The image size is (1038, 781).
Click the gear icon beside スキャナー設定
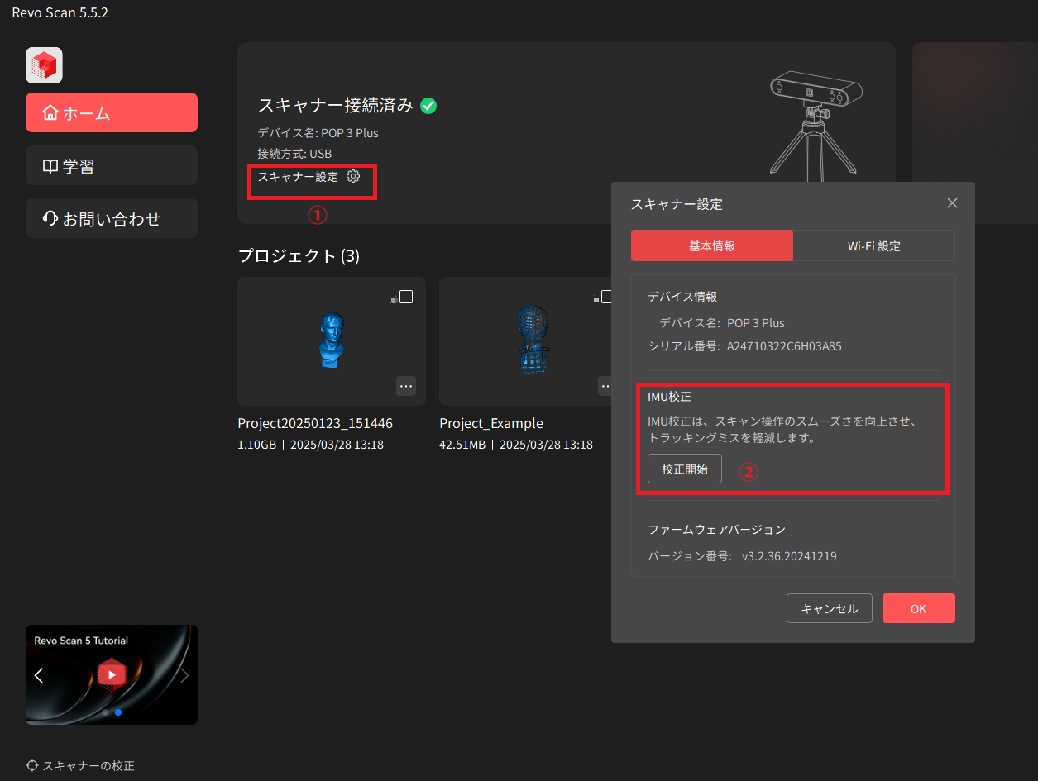click(353, 176)
